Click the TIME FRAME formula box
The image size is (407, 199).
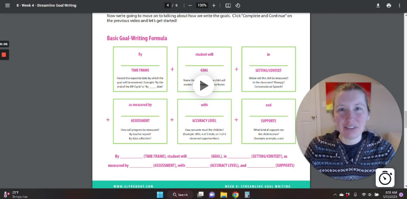(140, 69)
